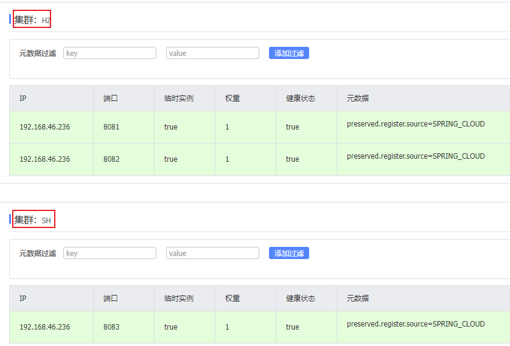The width and height of the screenshot is (510, 346).
Task: Select the 端口 column header in HZ table
Action: tap(111, 99)
